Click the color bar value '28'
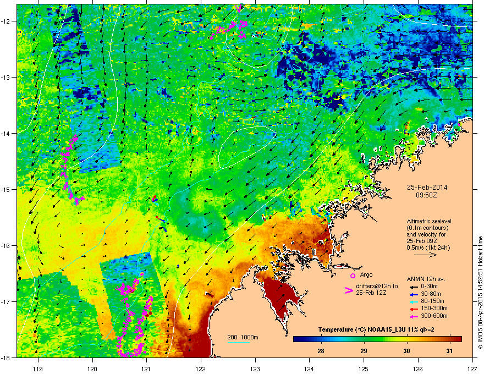 click(x=321, y=350)
